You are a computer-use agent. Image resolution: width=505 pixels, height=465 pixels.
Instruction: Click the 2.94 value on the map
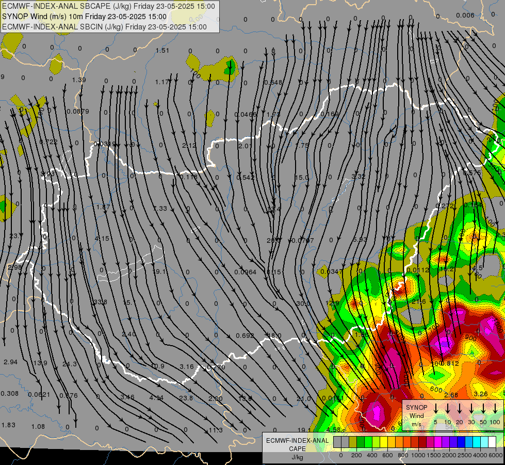[11, 362]
